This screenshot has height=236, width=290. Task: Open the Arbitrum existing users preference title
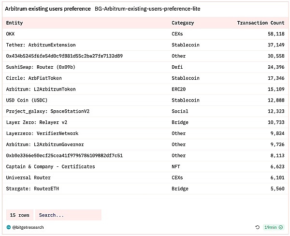point(48,9)
